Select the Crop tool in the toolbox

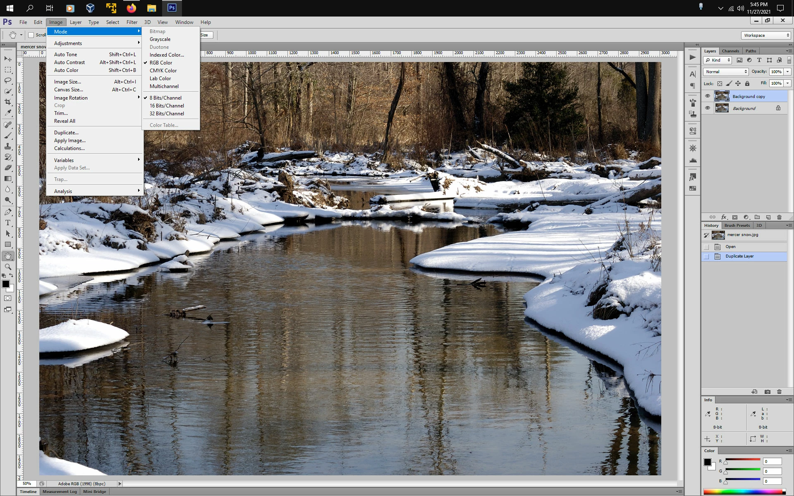(8, 102)
